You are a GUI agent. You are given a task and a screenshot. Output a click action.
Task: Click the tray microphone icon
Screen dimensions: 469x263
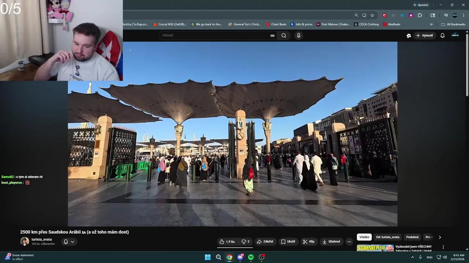(420, 257)
